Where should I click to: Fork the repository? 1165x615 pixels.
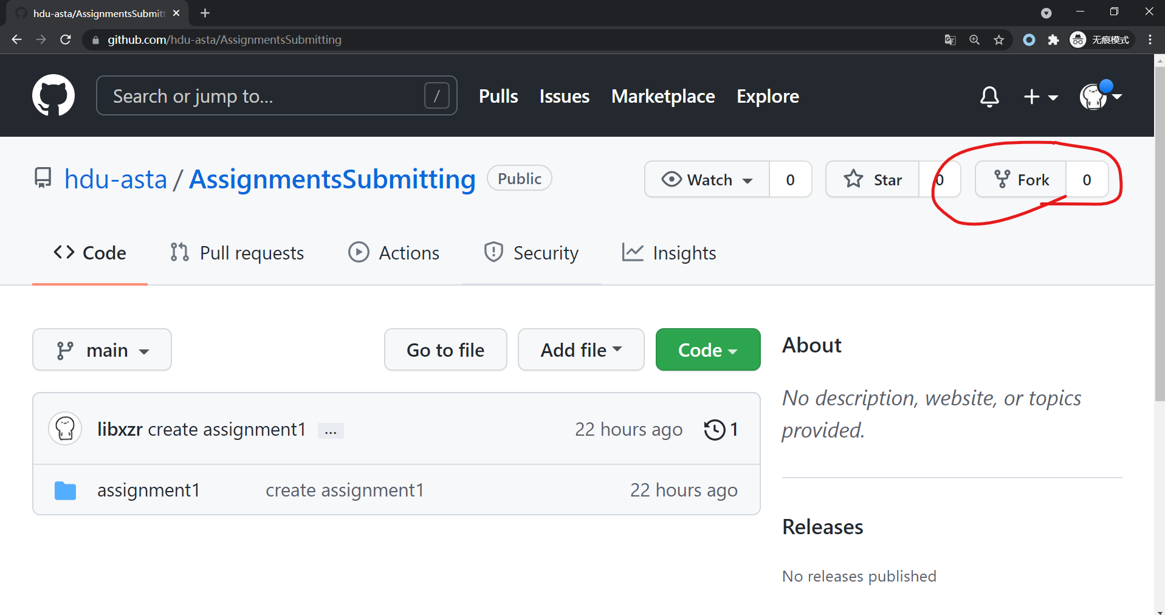click(x=1022, y=180)
